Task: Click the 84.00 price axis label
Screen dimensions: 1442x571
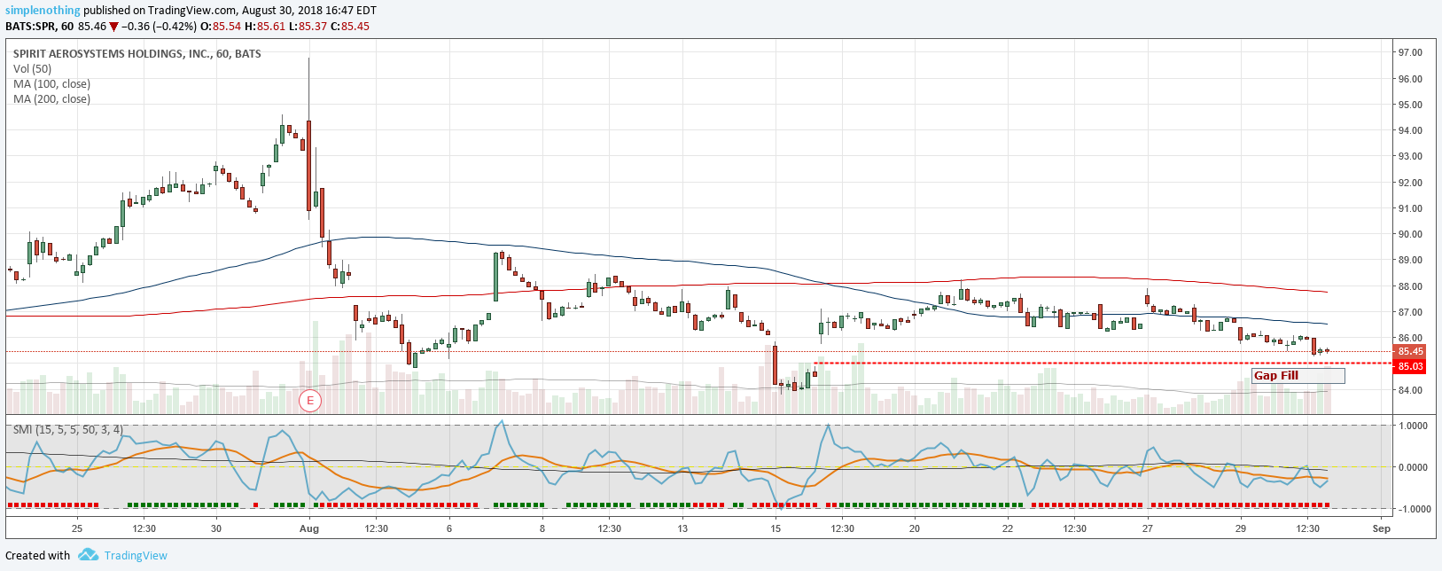Action: point(1410,390)
